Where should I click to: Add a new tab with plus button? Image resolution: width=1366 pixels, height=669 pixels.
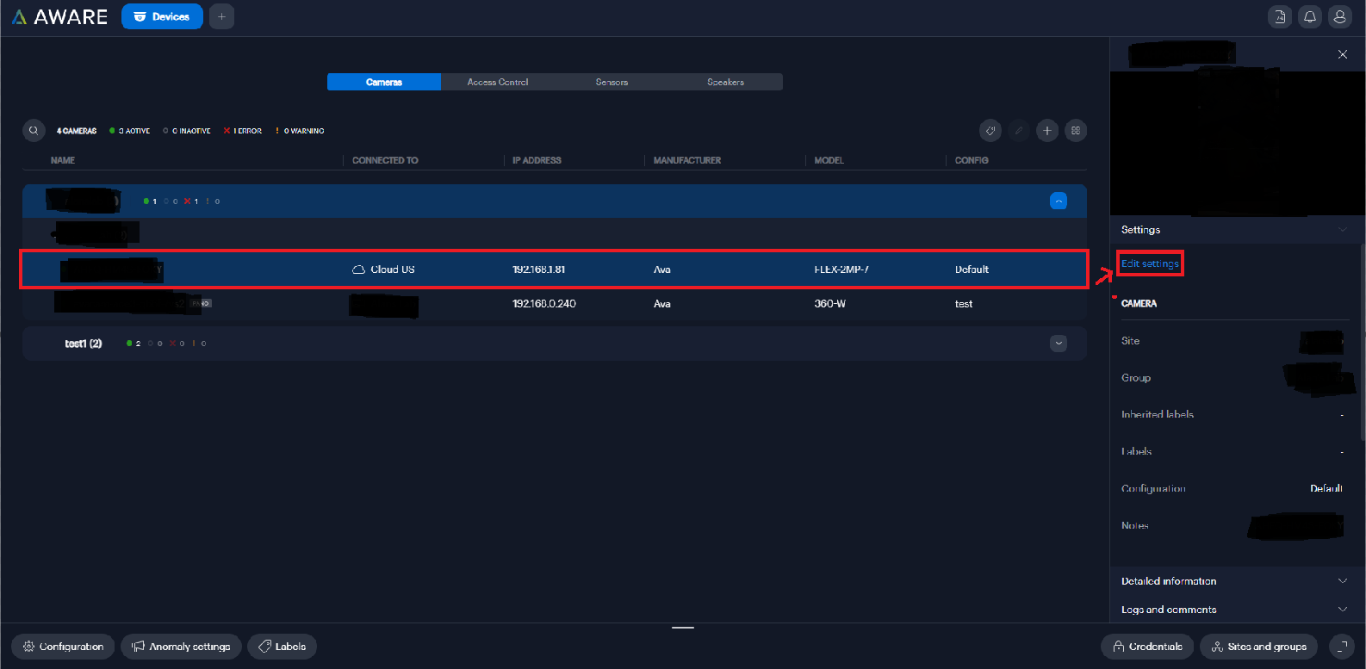[x=221, y=16]
